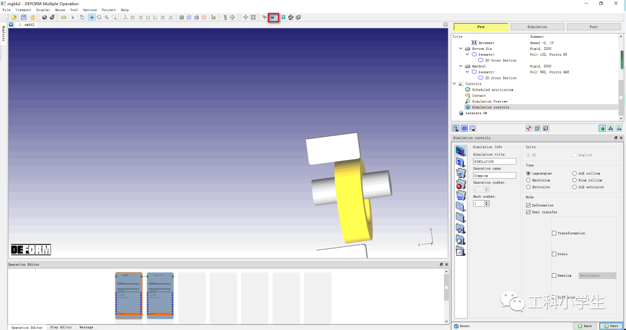The width and height of the screenshot is (626, 330).
Task: Select the Machining type radio button
Action: tap(528, 180)
